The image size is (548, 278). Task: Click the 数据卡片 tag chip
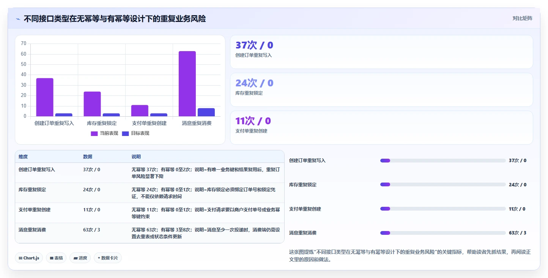click(108, 258)
